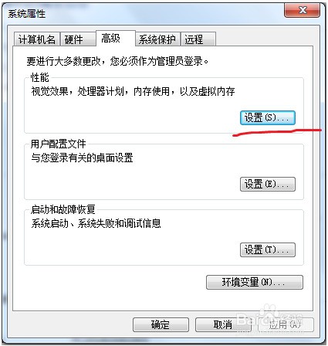Click user profile 设置(E) button
Image resolution: width=328 pixels, height=346 pixels.
(x=268, y=184)
